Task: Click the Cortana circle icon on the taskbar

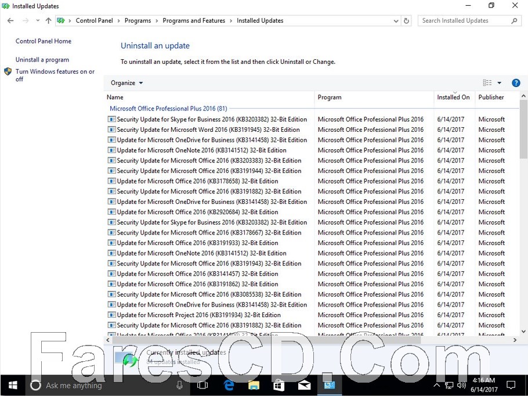Action: [36, 385]
